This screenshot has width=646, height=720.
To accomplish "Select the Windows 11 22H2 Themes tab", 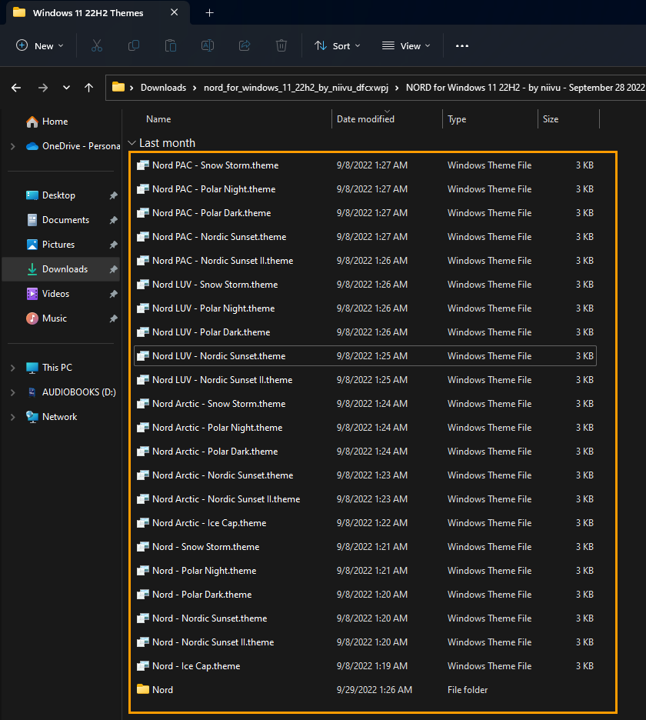I will [x=88, y=13].
